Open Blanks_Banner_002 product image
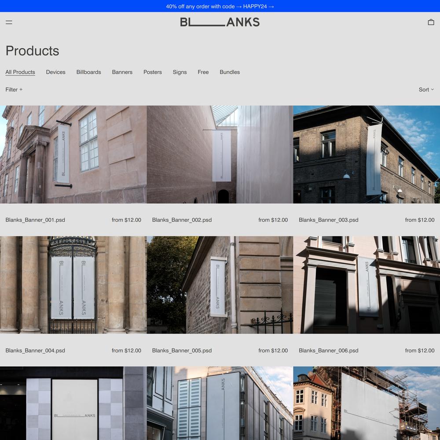The height and width of the screenshot is (440, 440). point(220,154)
